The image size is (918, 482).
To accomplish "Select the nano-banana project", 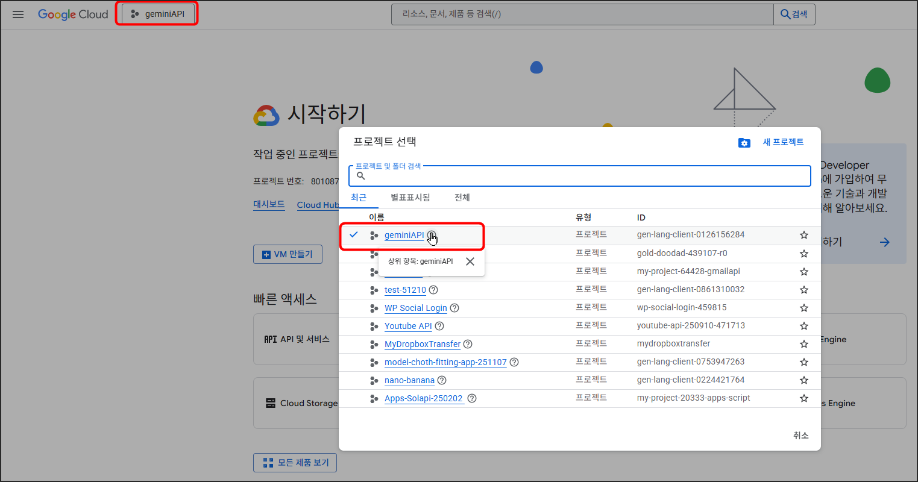I will point(409,380).
